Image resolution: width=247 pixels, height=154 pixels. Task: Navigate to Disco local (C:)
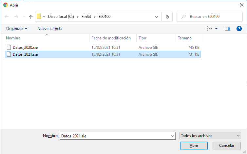(61, 16)
